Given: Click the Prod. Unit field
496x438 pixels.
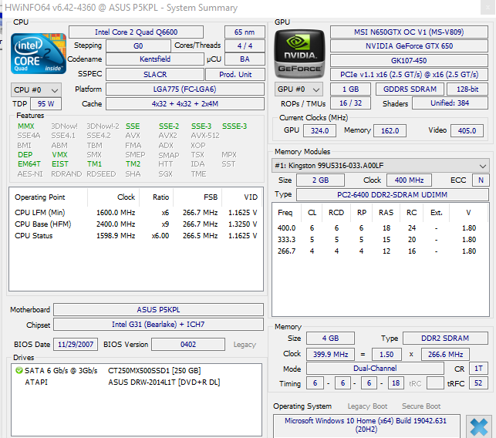Looking at the screenshot, I should pos(235,75).
